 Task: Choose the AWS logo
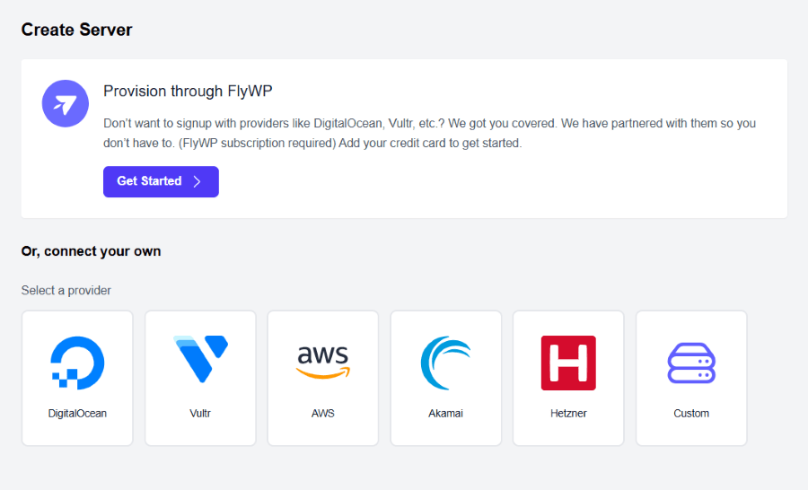point(323,363)
